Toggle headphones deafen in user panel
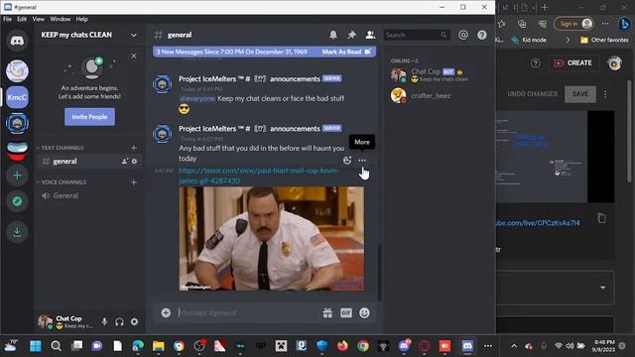635x357 pixels. 119,321
